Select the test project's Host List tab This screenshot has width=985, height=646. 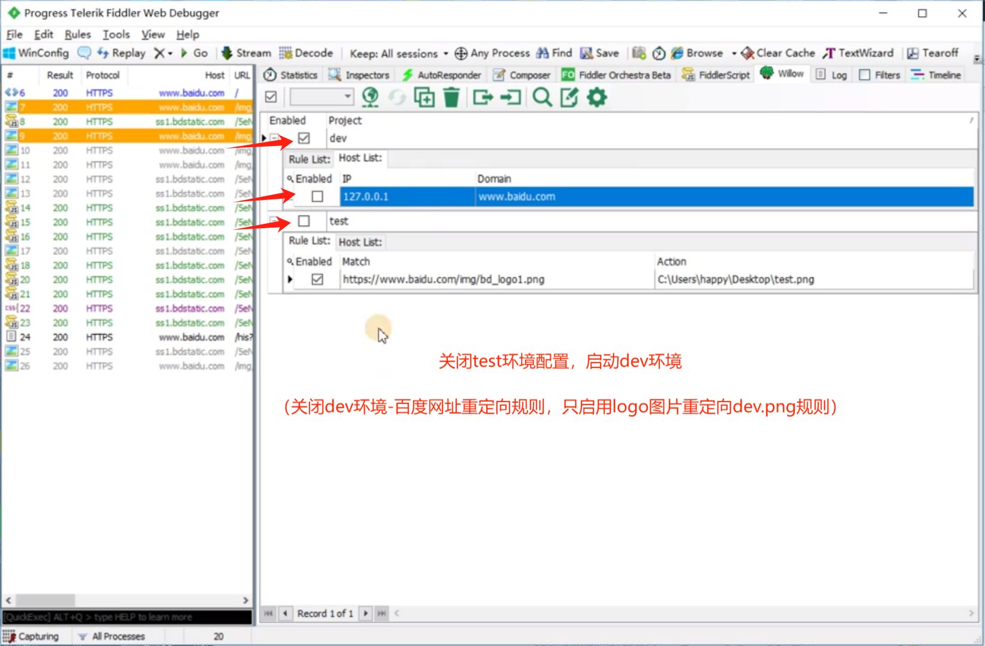click(360, 242)
